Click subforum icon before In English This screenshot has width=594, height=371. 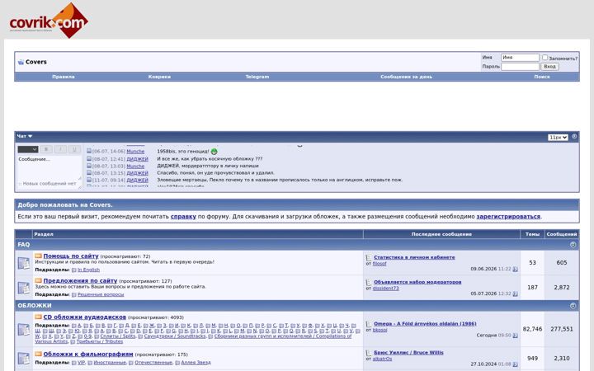(x=74, y=270)
